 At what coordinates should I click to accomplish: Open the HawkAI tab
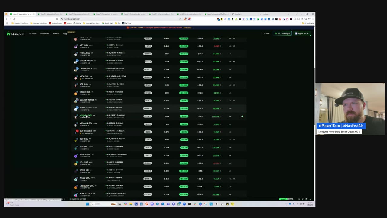coord(56,33)
